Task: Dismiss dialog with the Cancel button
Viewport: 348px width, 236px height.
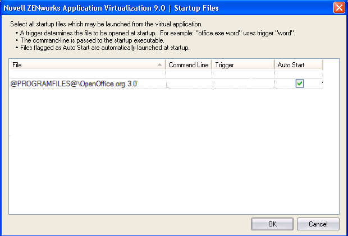Action: [318, 224]
